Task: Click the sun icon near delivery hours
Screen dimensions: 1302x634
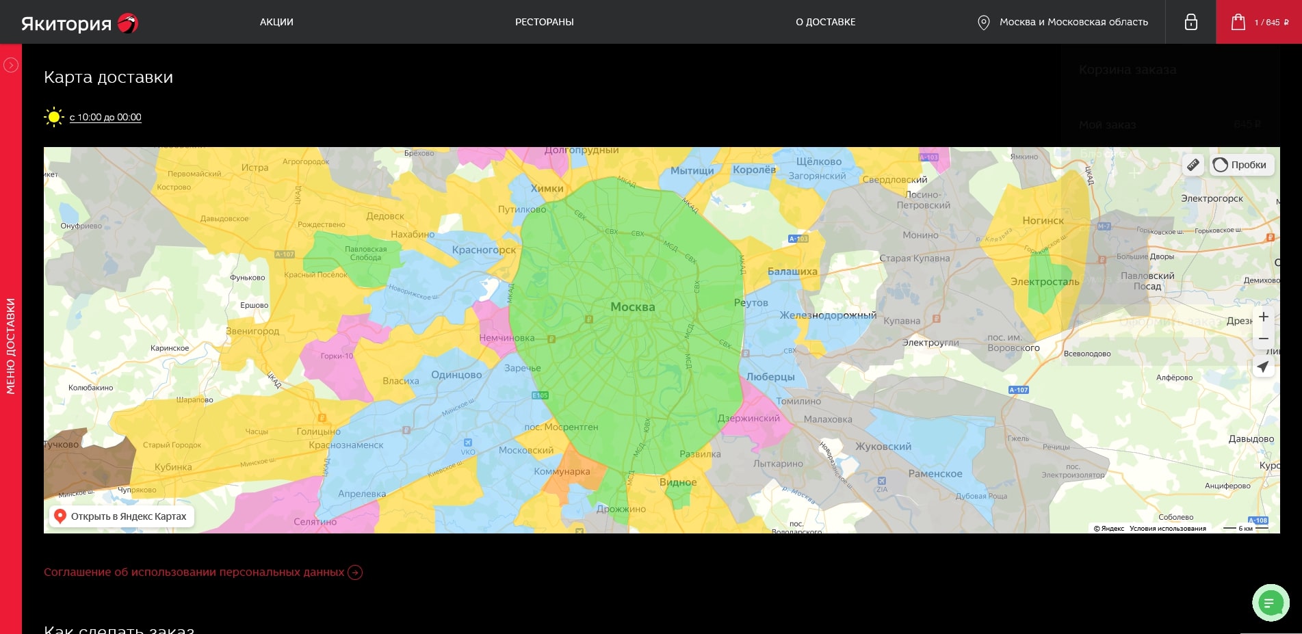Action: click(53, 117)
